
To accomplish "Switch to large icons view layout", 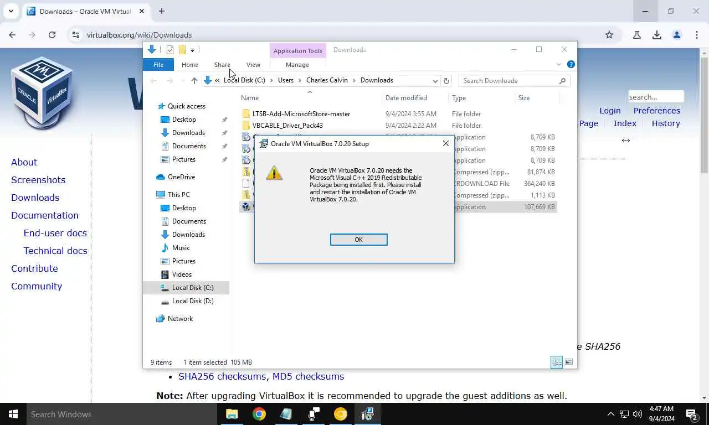I will click(569, 362).
